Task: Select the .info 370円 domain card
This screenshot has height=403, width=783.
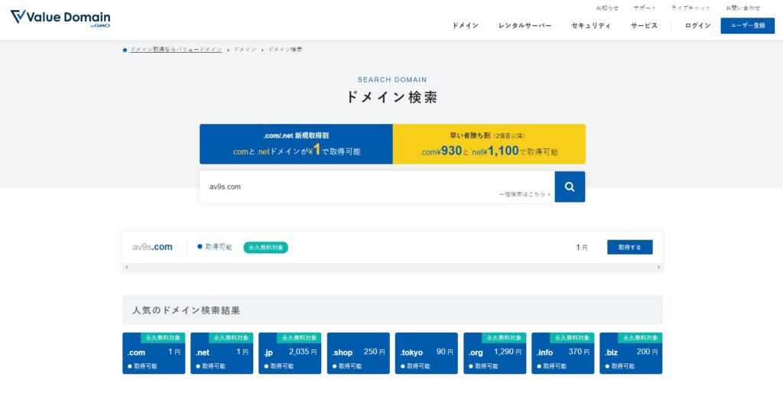Action: [563, 353]
